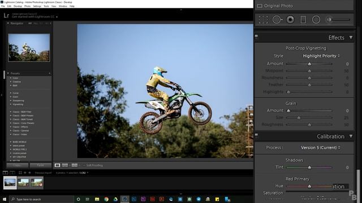The height and width of the screenshot is (203, 362).
Task: Toggle the Effects panel on/off switch
Action: [256, 37]
